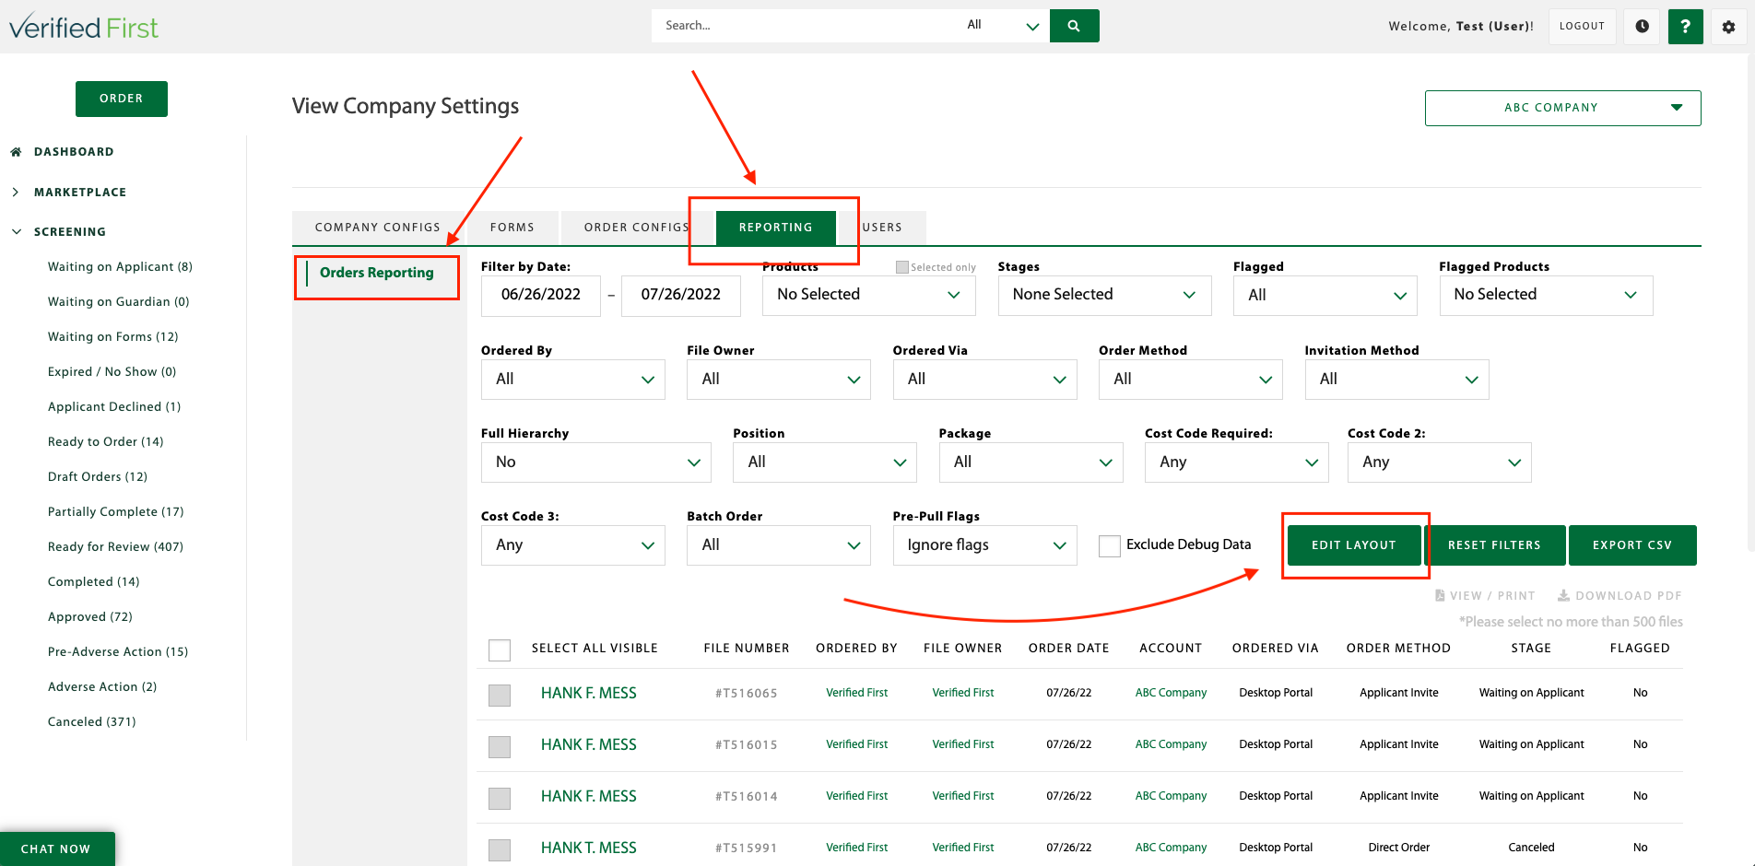Open help via the question mark icon

click(1685, 27)
